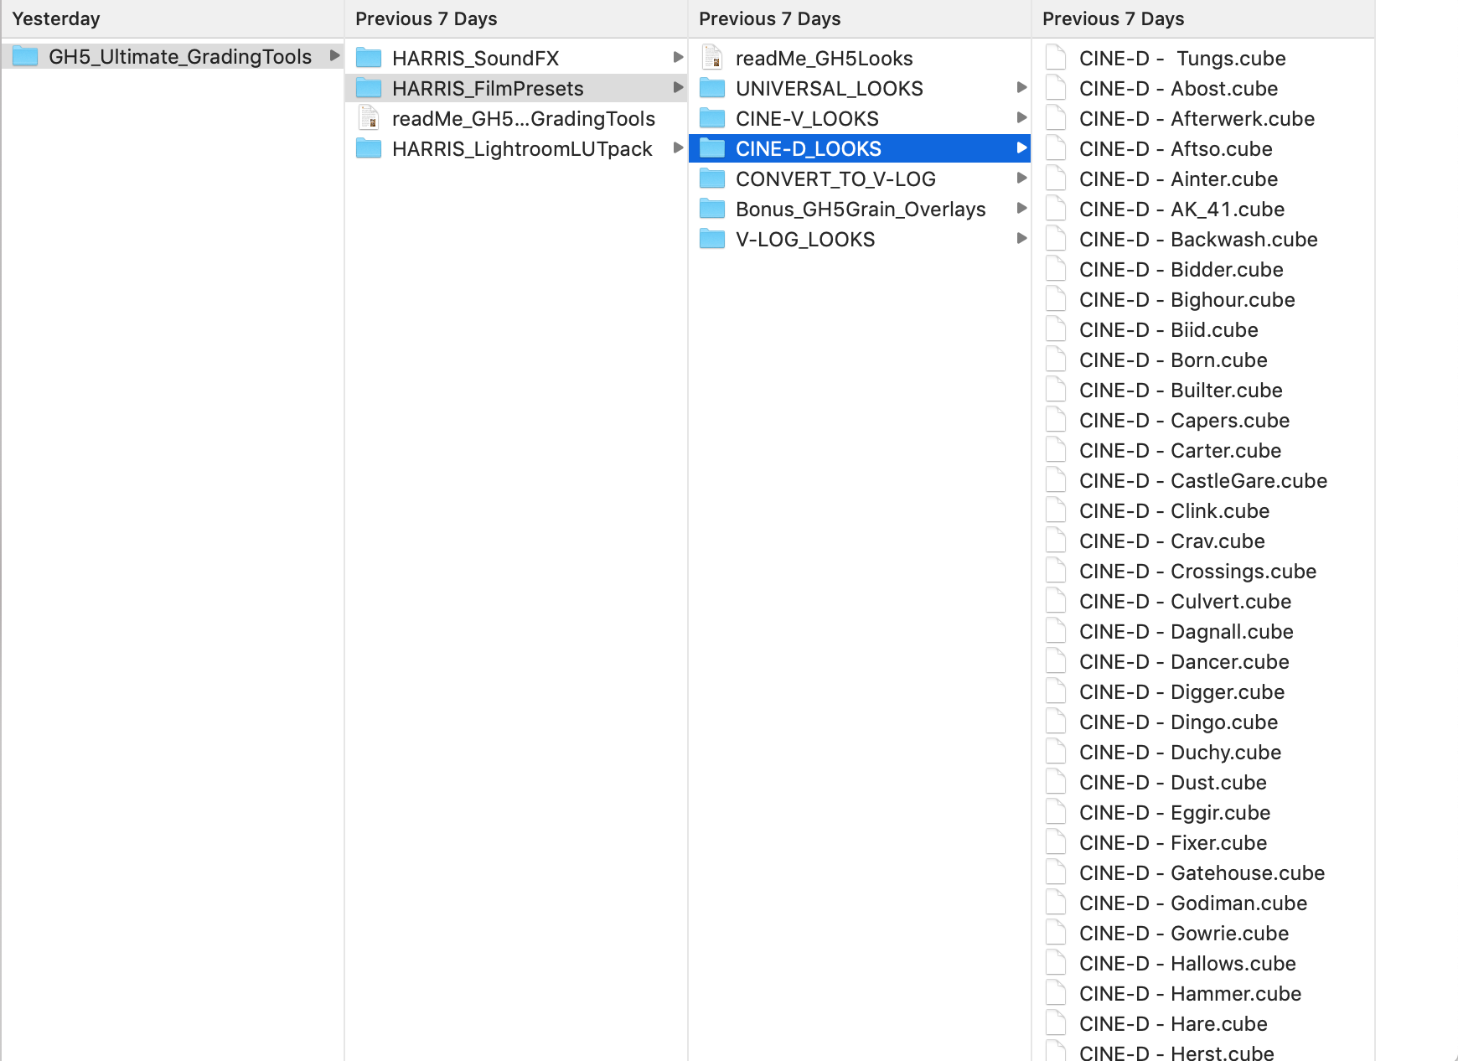Image resolution: width=1458 pixels, height=1061 pixels.
Task: Select the file name CINE-D - Dingo.cube
Action: [1178, 722]
